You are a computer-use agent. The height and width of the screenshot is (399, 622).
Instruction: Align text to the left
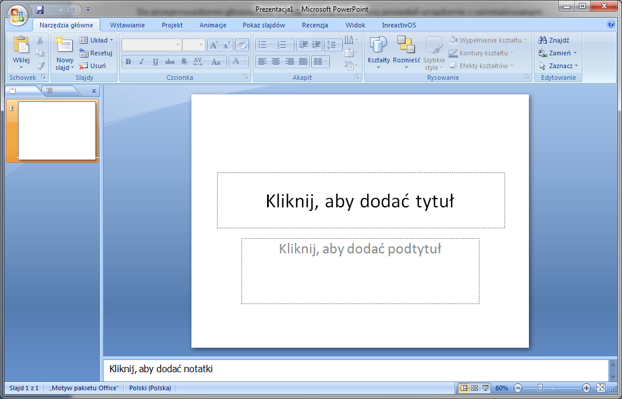click(262, 62)
